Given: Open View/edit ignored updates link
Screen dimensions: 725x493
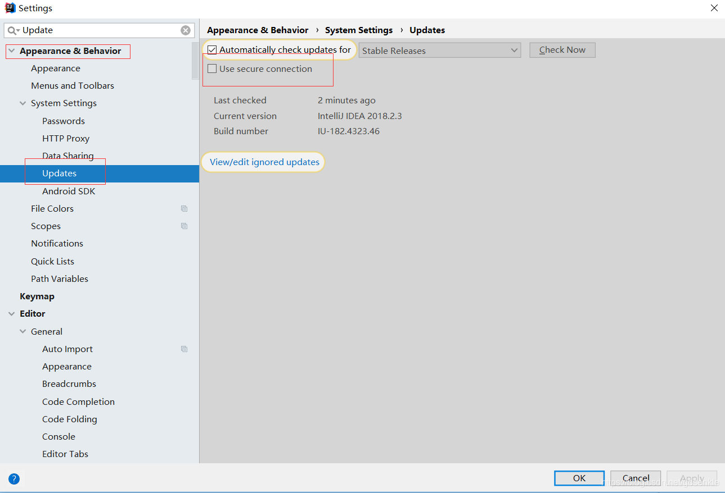Looking at the screenshot, I should [264, 162].
